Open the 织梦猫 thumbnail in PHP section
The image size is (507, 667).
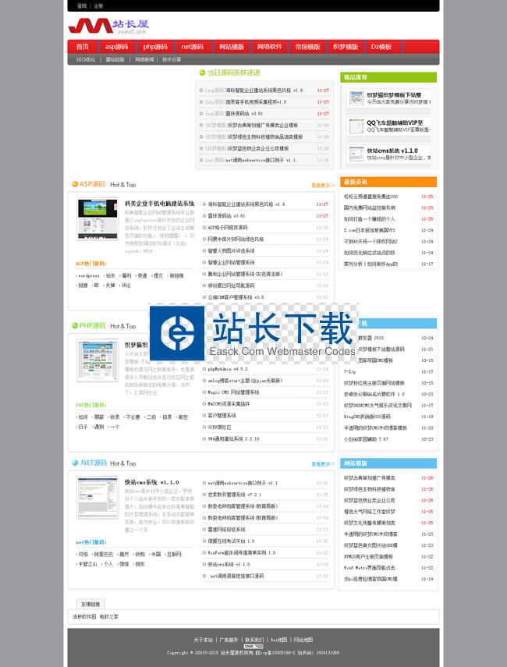pos(97,360)
